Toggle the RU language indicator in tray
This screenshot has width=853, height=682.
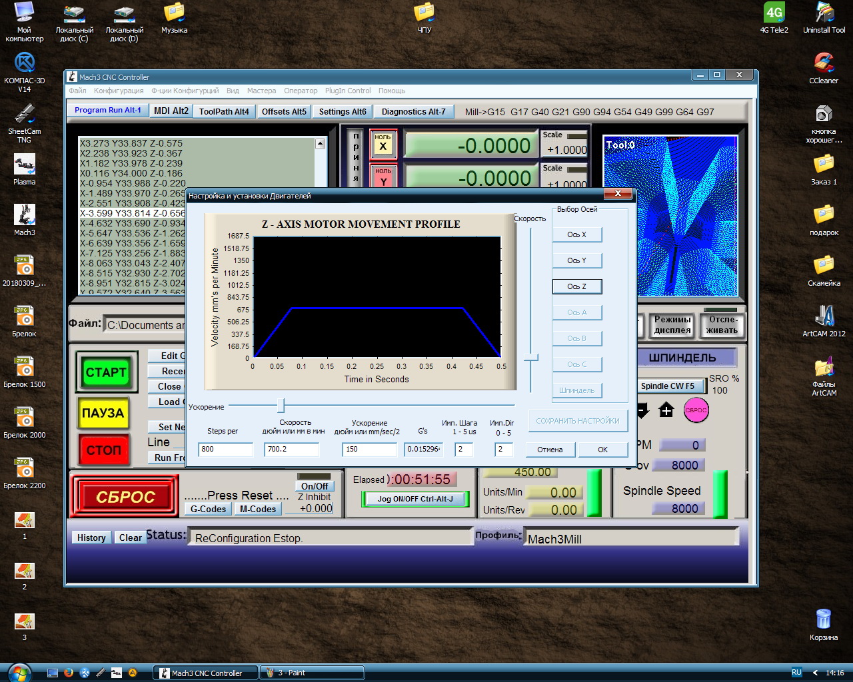796,672
